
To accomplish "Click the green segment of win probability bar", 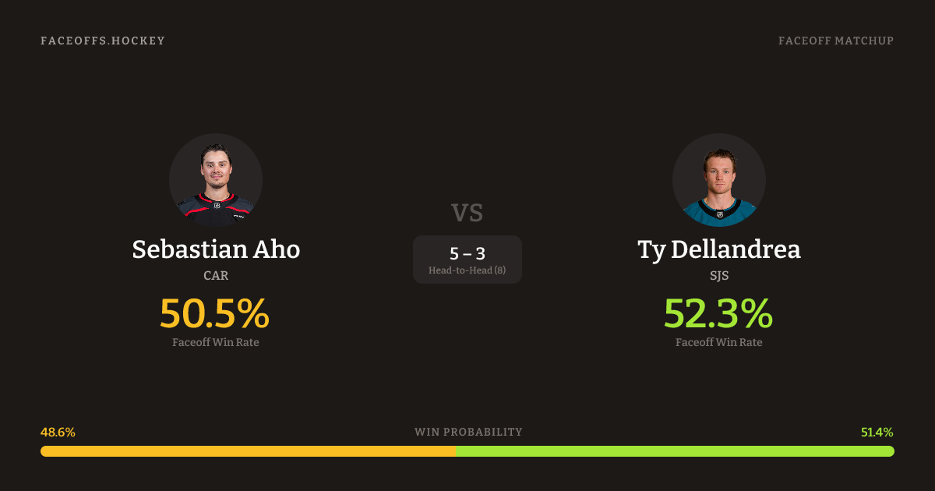I will pyautogui.click(x=675, y=451).
